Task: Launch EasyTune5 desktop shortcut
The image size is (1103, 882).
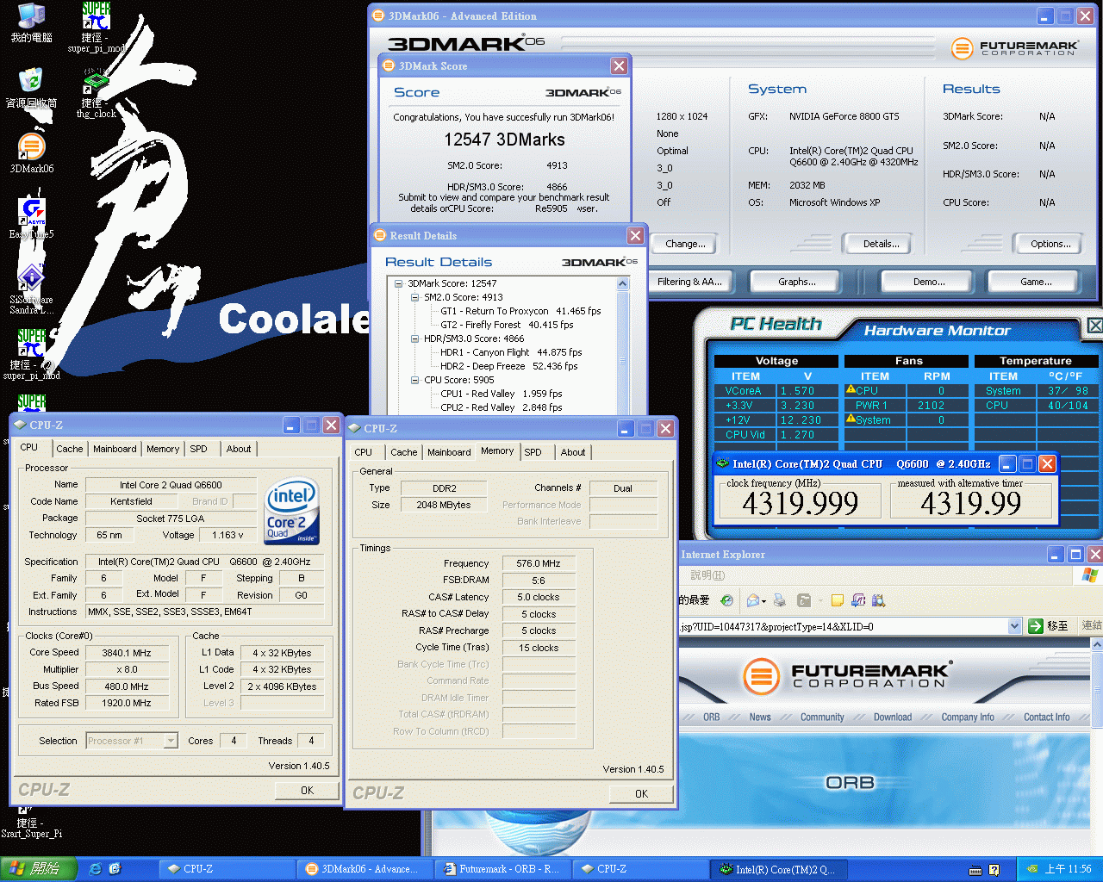Action: point(31,219)
